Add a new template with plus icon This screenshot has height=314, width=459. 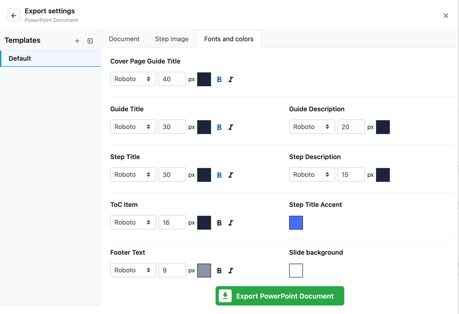pyautogui.click(x=77, y=41)
